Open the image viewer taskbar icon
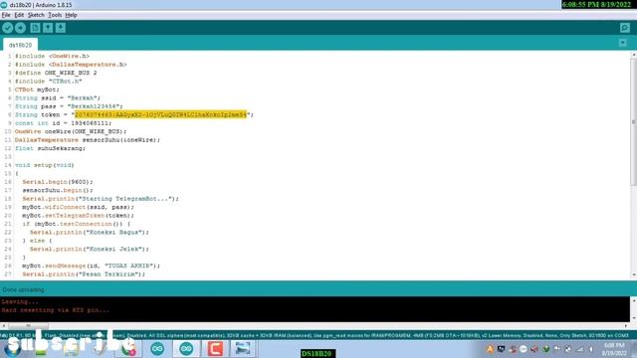The width and height of the screenshot is (637, 358). pos(243,349)
